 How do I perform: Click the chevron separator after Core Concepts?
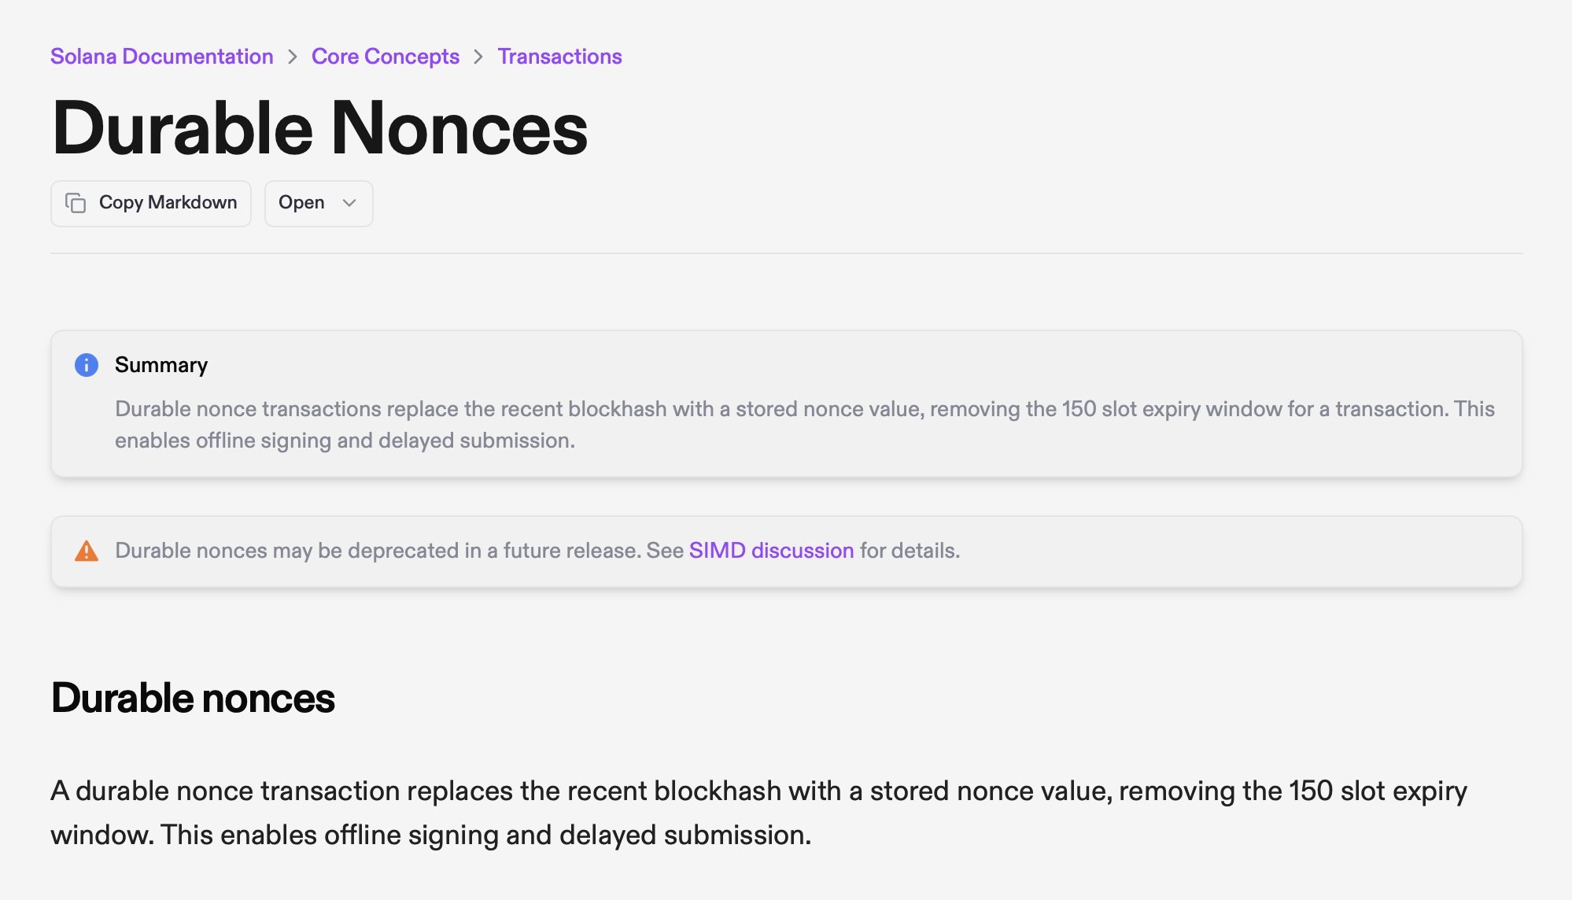(478, 57)
